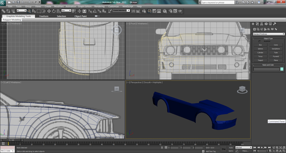Toggle Window/Crossing selection mode

click(x=44, y=11)
